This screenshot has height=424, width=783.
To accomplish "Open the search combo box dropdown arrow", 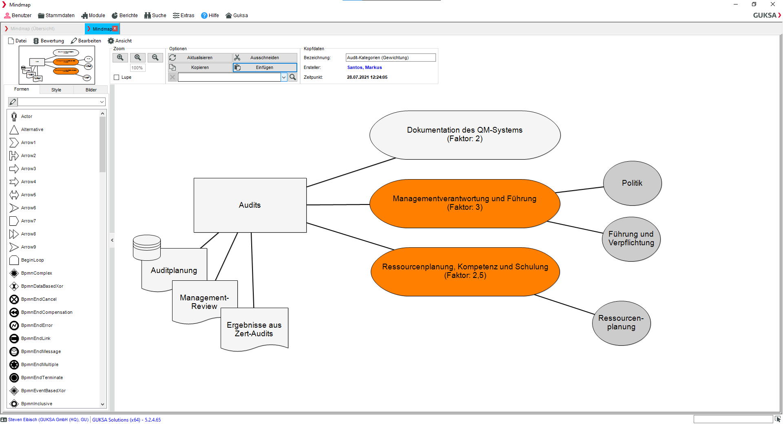I will point(284,77).
